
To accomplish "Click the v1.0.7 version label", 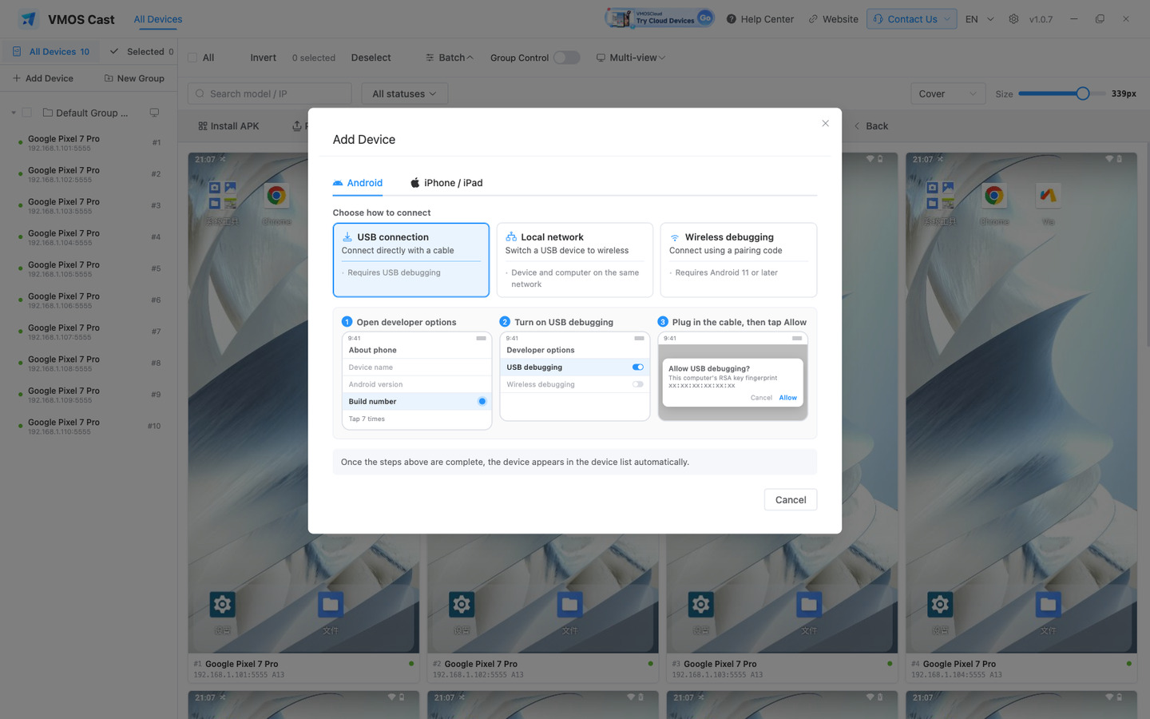I will coord(1041,19).
